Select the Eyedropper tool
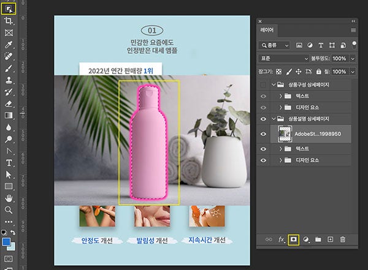Image resolution: width=368 pixels, height=270 pixels. (9, 45)
